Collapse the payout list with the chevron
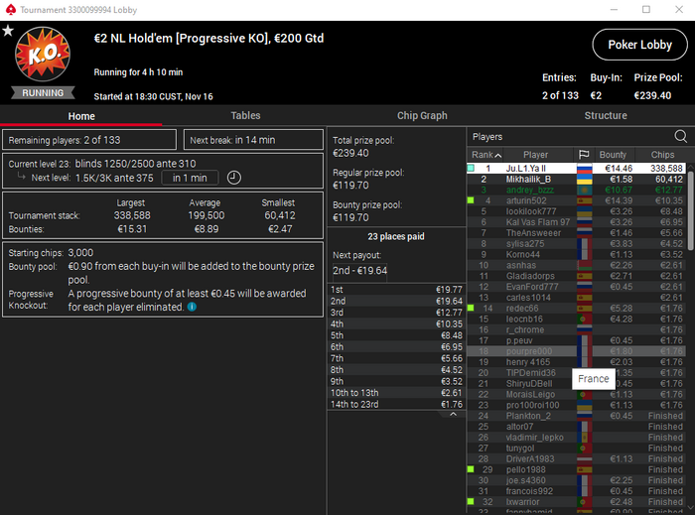 click(453, 415)
